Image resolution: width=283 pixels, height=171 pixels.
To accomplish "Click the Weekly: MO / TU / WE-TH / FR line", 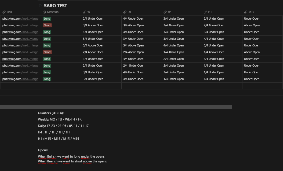I will 60,119.
